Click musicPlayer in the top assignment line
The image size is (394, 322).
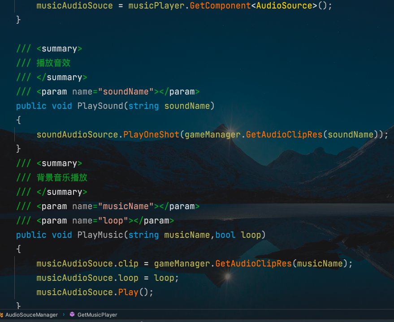coord(156,5)
